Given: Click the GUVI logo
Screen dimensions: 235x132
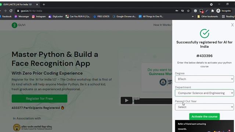Looking at the screenshot, I should click(x=19, y=25).
